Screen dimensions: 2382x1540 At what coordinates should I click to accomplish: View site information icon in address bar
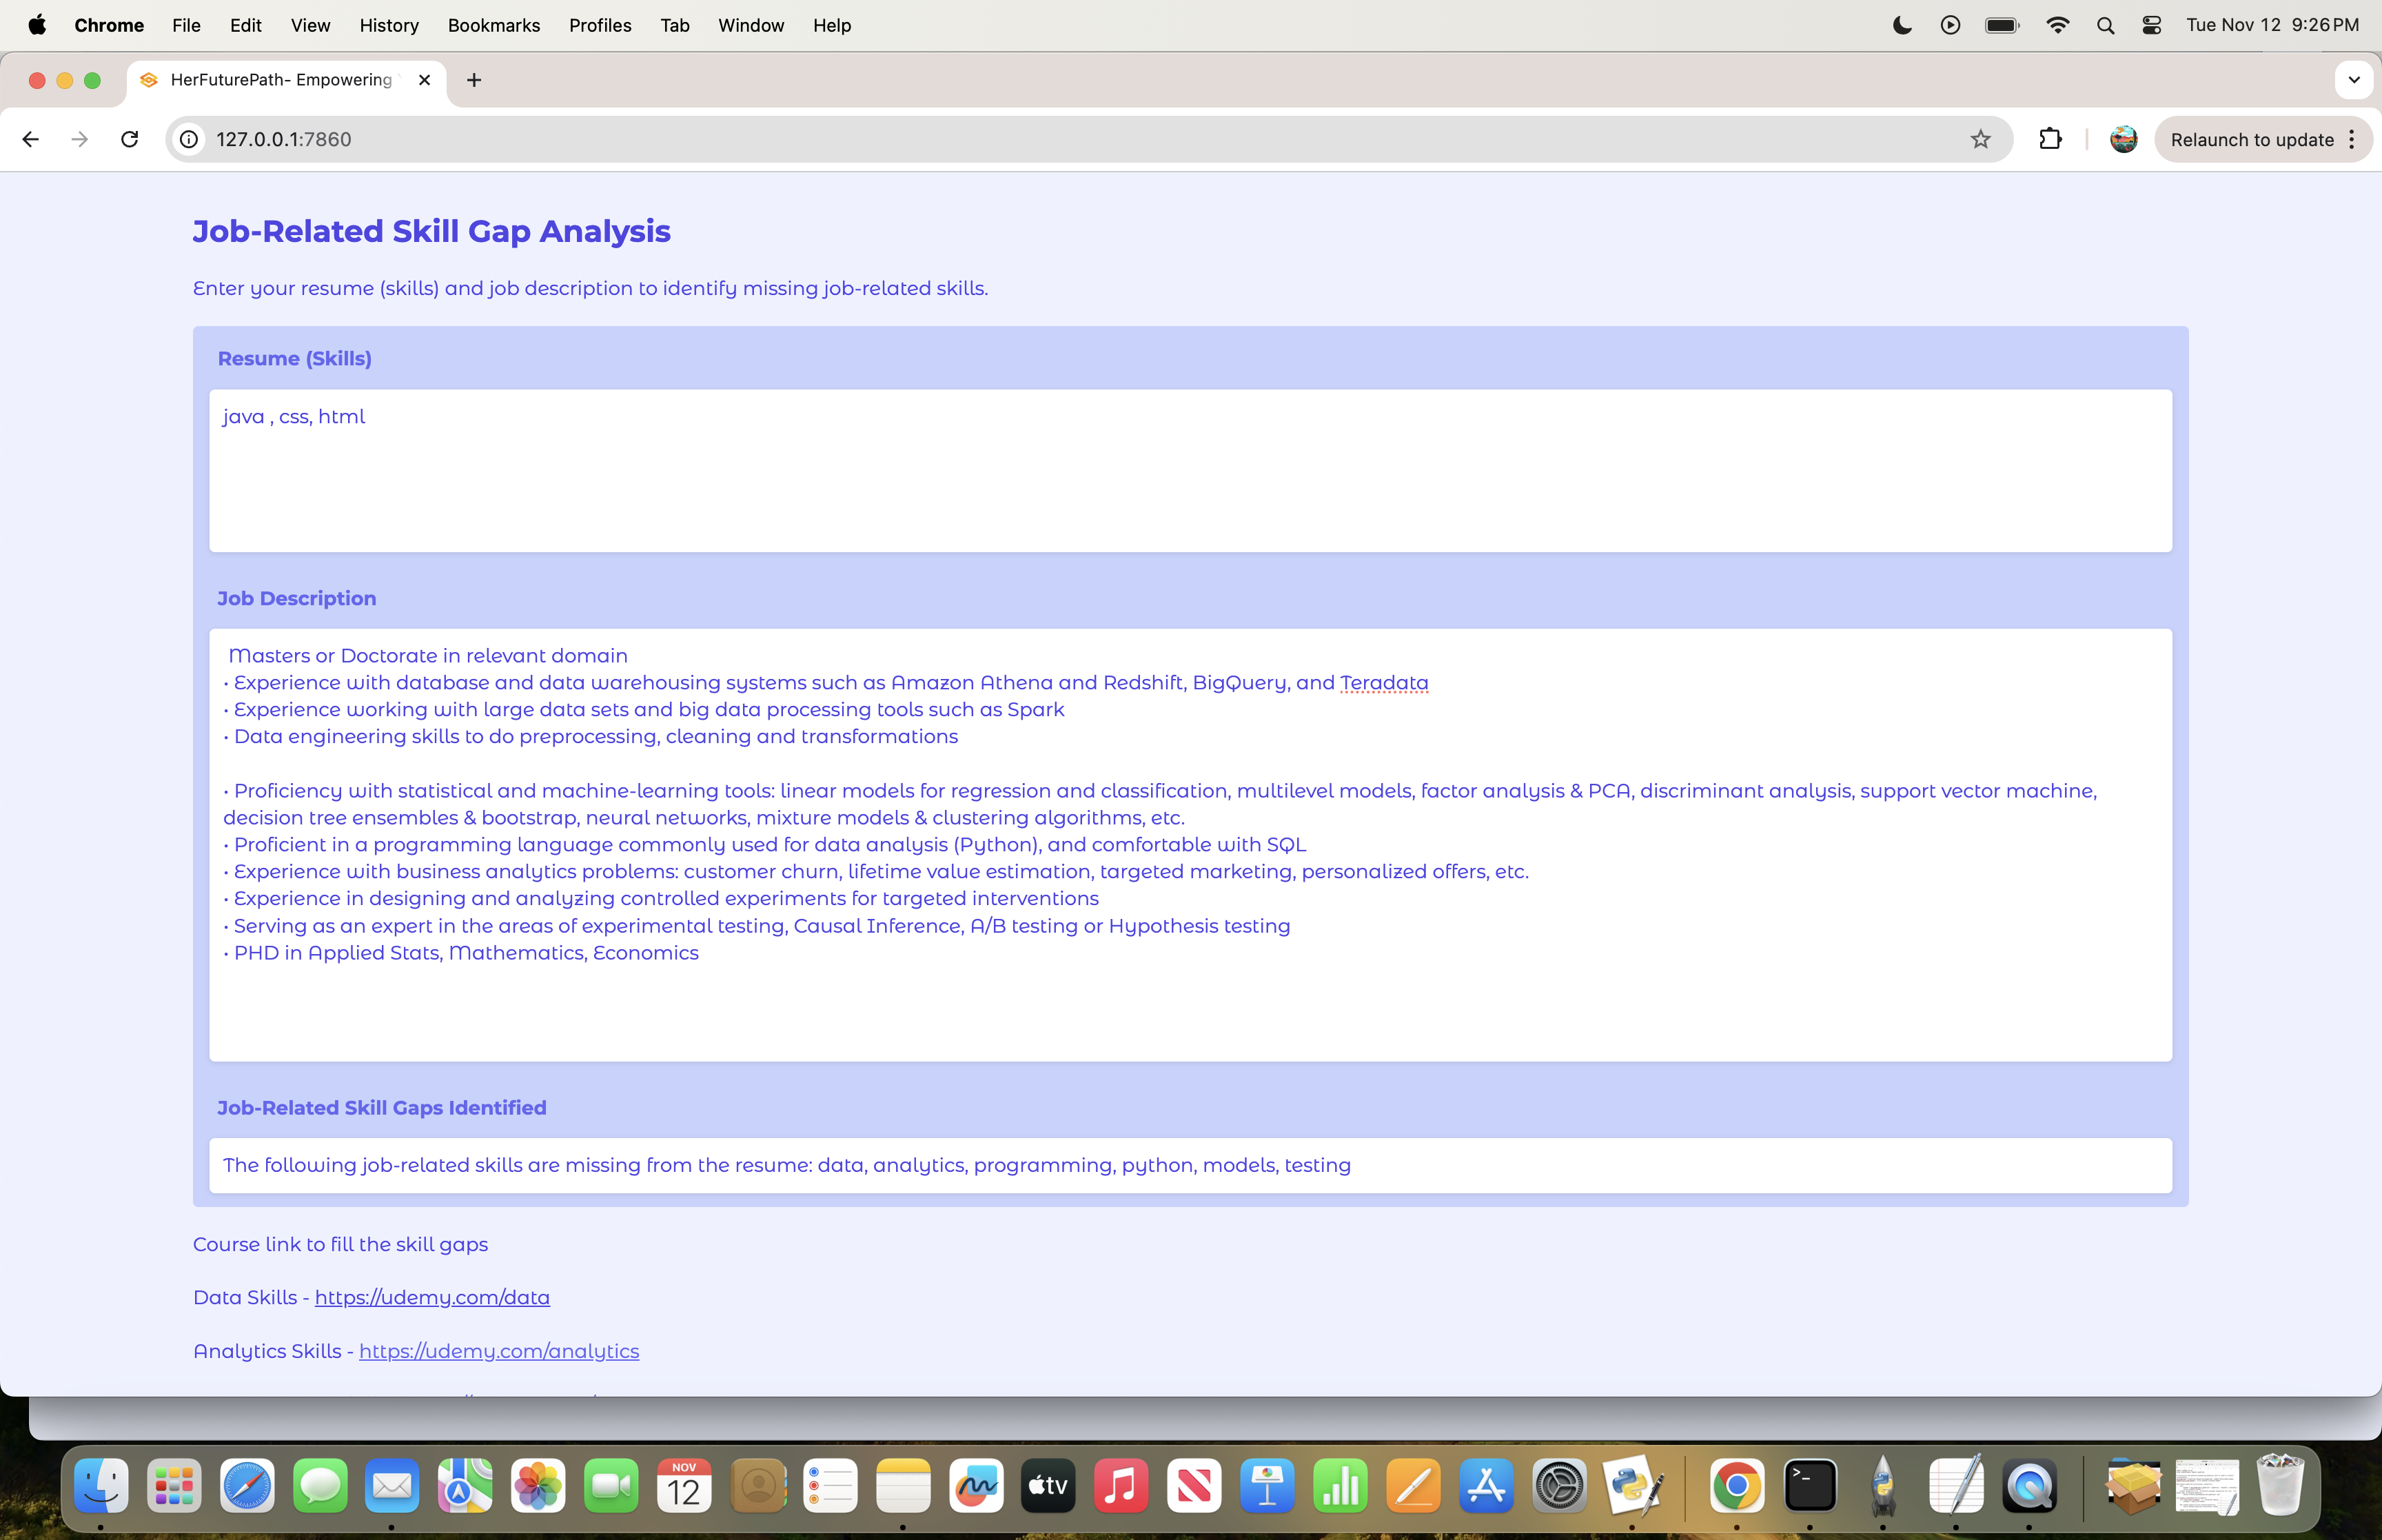(189, 139)
